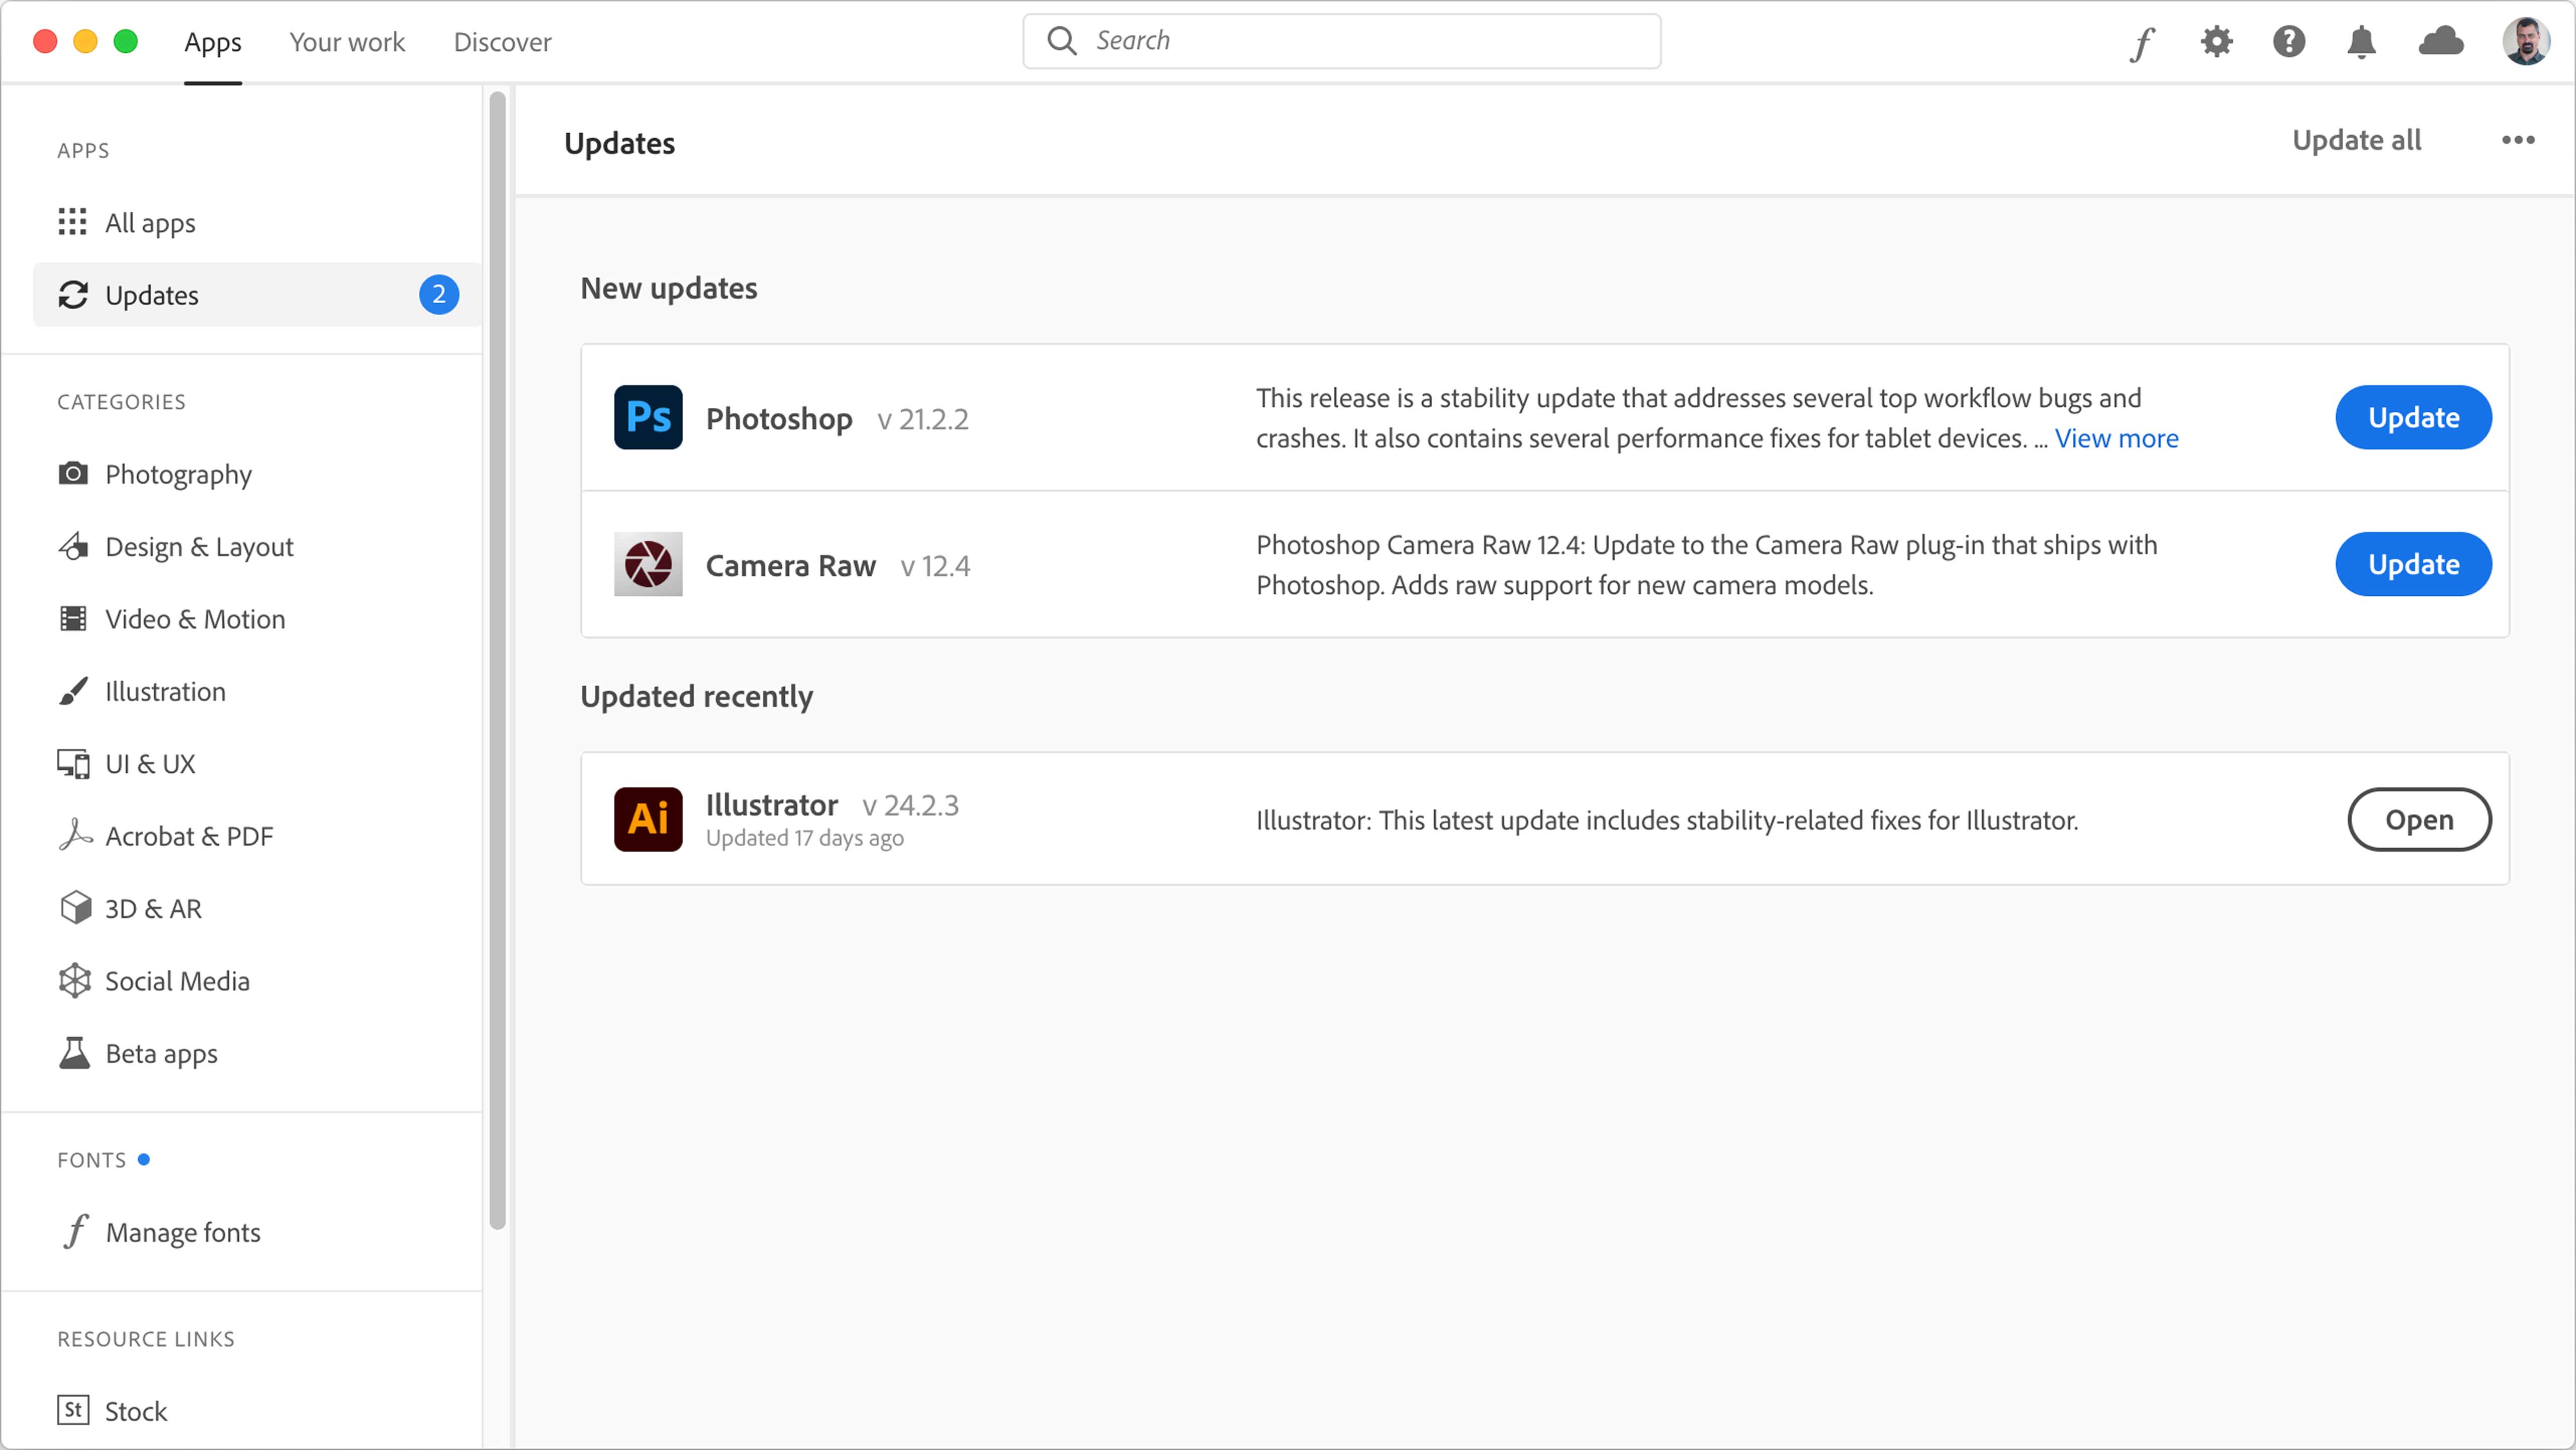This screenshot has height=1450, width=2576.
Task: Open the UI & UX category
Action: pos(258,764)
